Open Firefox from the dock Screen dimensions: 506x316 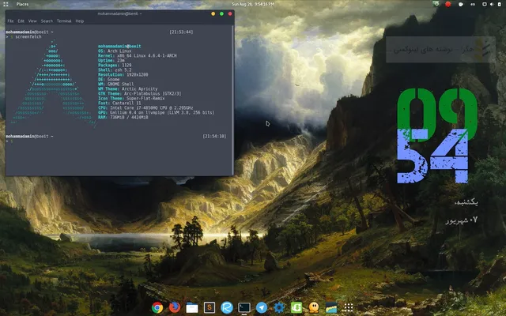pos(175,307)
